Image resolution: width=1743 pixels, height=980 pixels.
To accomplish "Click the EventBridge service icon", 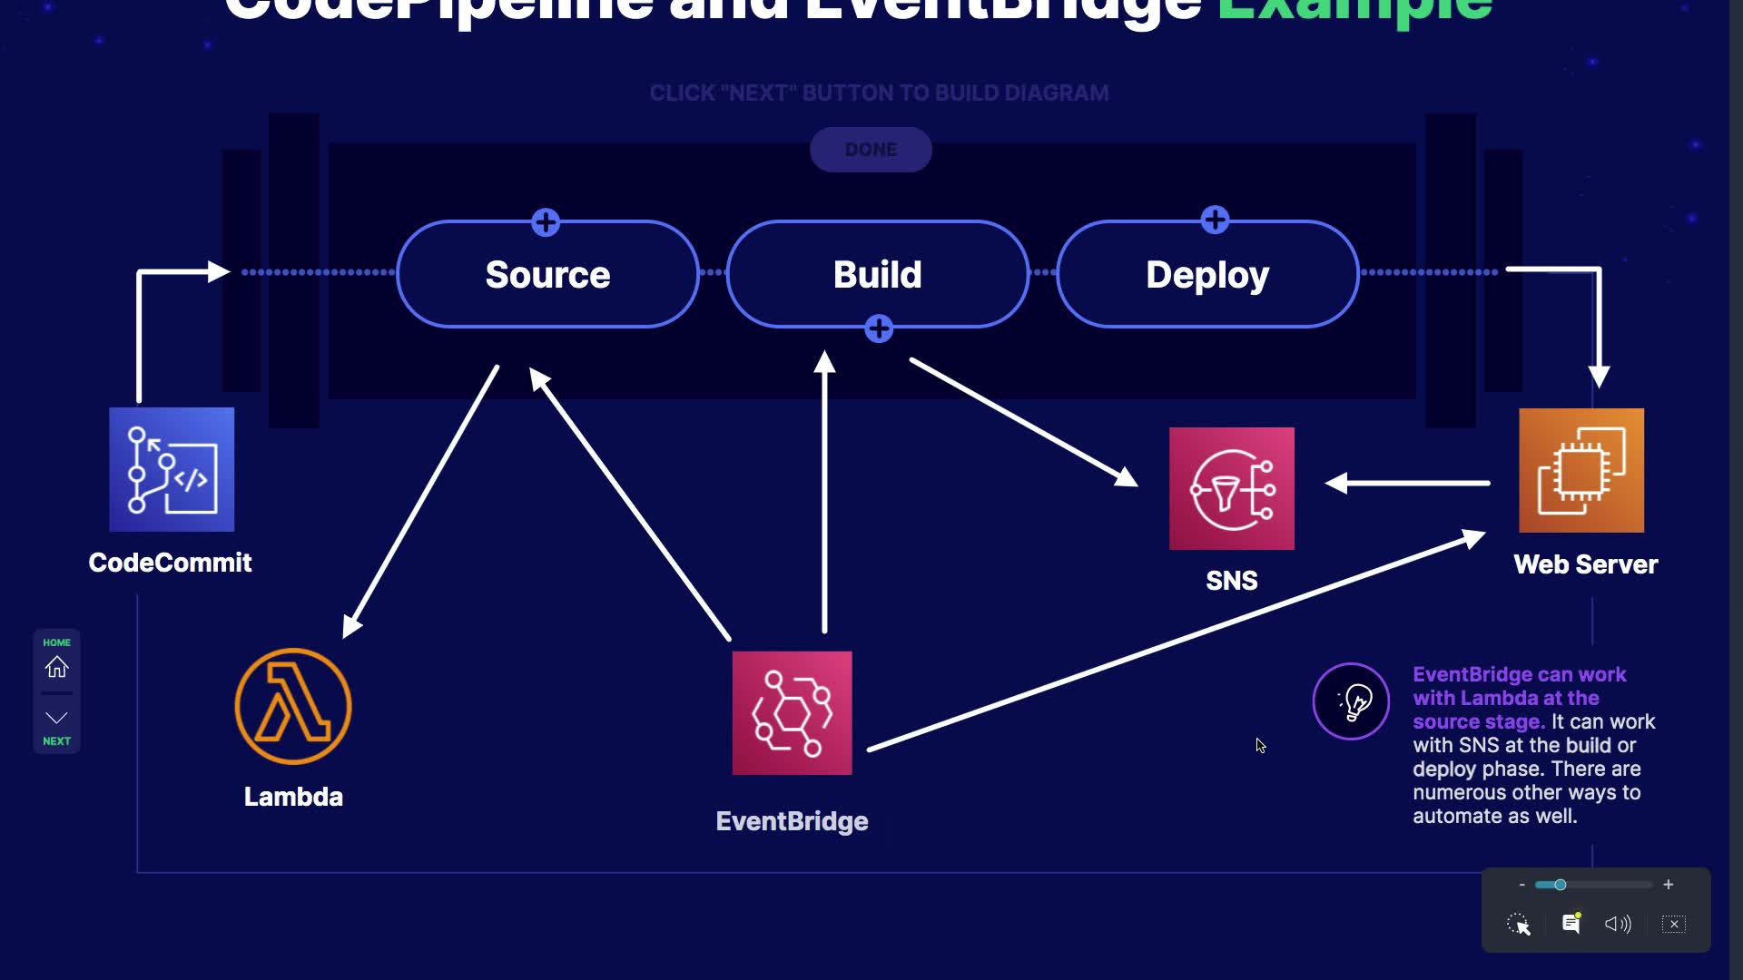I will [x=792, y=712].
